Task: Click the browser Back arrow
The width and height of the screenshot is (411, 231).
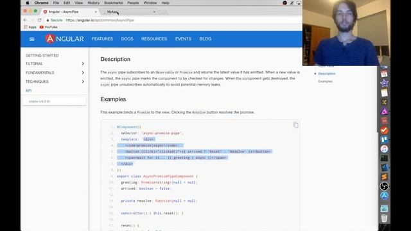Action: click(x=25, y=20)
